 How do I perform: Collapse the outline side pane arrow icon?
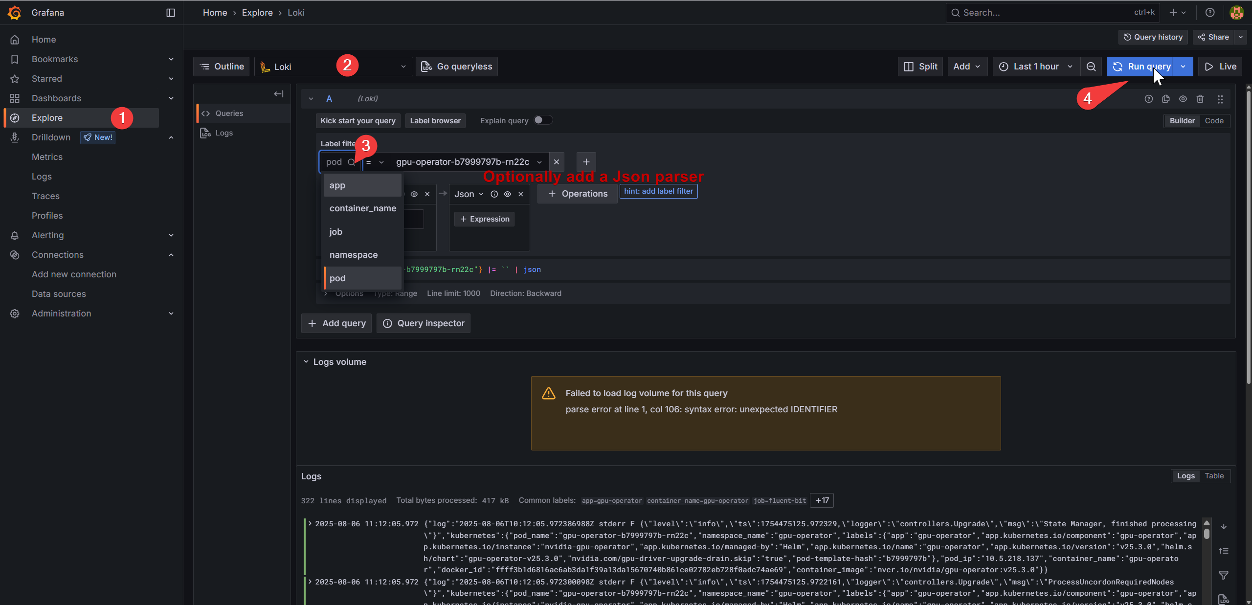279,94
